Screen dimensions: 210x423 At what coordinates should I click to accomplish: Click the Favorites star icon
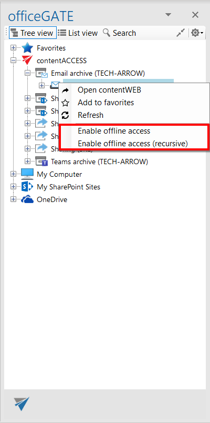pyautogui.click(x=27, y=48)
